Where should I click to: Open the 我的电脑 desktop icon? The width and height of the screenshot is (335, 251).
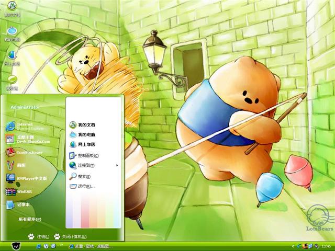coord(12,33)
